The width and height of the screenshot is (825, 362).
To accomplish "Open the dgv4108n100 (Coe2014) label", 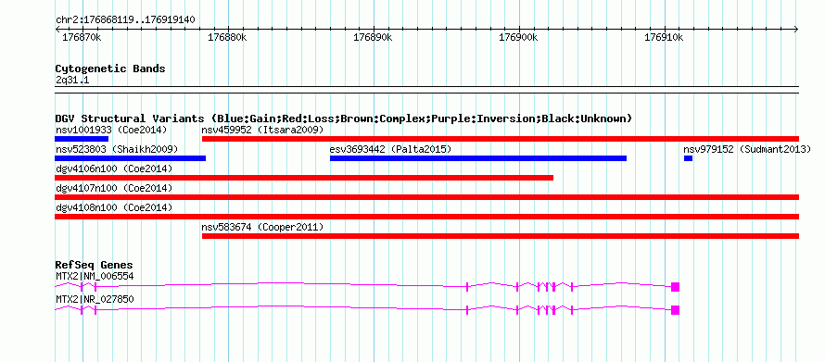I will pyautogui.click(x=114, y=207).
